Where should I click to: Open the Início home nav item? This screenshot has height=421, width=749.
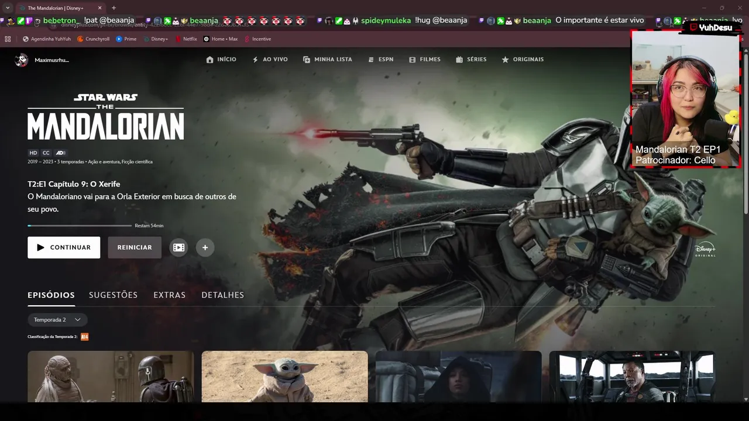[x=221, y=60]
